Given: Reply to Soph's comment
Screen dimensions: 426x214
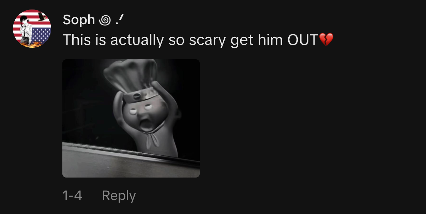Looking at the screenshot, I should (x=119, y=196).
